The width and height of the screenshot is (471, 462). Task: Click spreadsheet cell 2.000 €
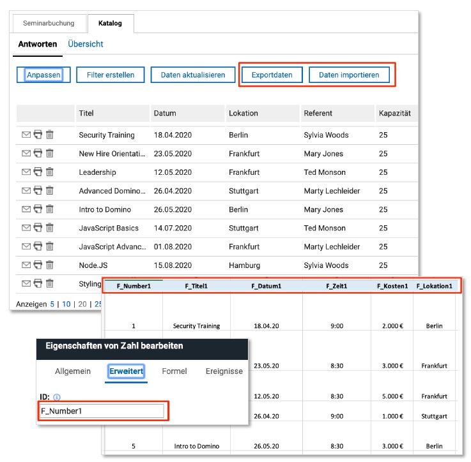coord(392,326)
